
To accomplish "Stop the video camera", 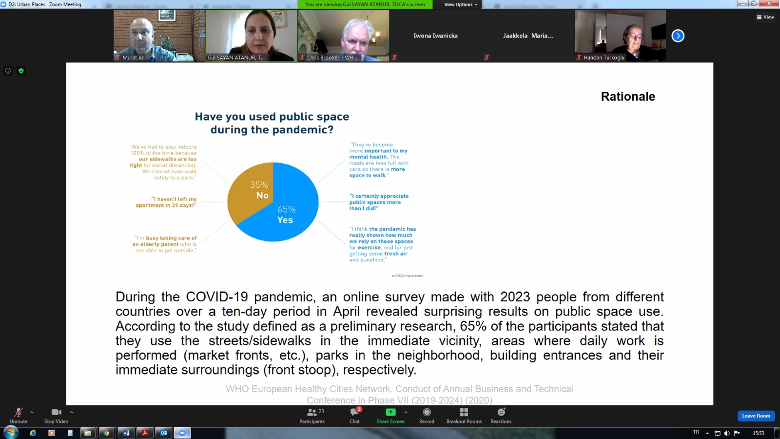I will point(56,416).
